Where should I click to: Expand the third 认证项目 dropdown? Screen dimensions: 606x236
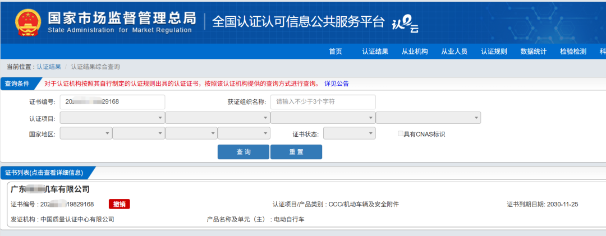tap(323, 118)
